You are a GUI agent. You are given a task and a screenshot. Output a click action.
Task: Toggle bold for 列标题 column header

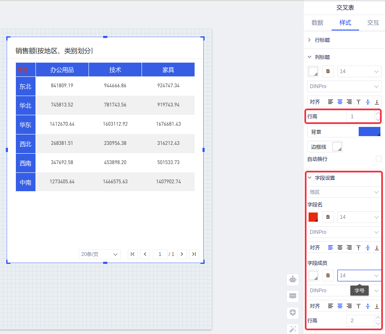[328, 71]
